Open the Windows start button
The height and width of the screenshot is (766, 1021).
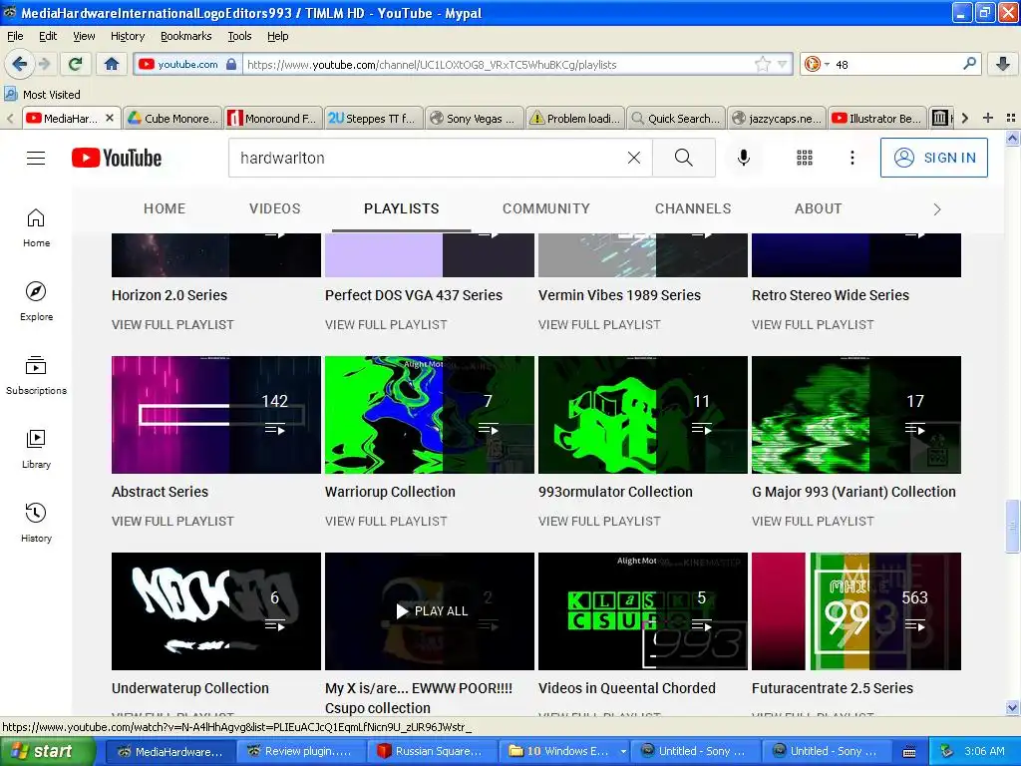coord(48,751)
